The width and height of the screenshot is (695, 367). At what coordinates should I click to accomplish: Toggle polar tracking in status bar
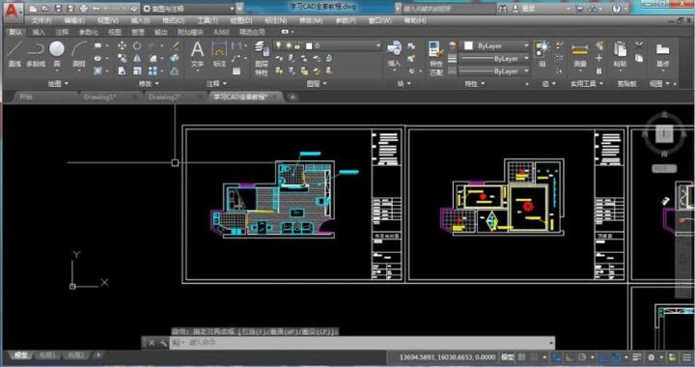[x=582, y=356]
